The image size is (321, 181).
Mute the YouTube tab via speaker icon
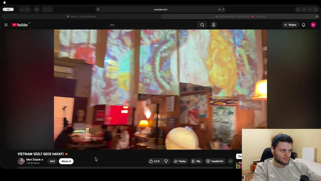[x=317, y=17]
